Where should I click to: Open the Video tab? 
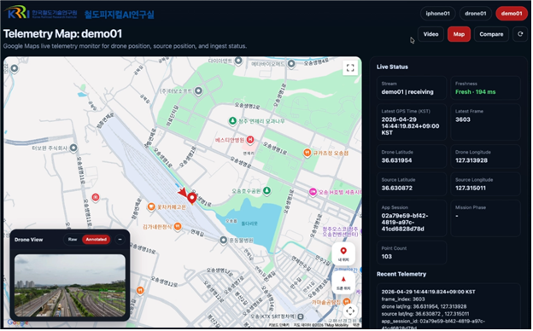coord(430,34)
